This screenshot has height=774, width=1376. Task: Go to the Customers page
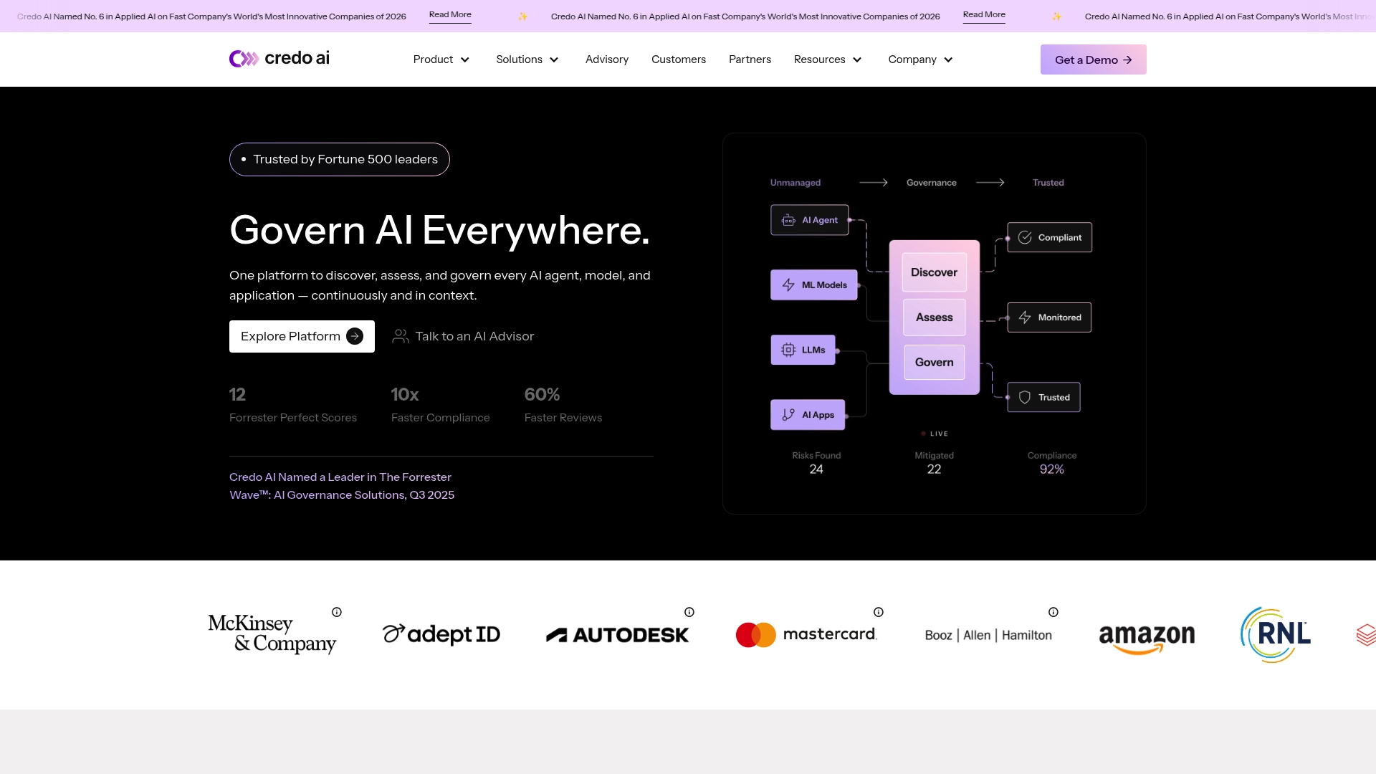[x=679, y=59]
